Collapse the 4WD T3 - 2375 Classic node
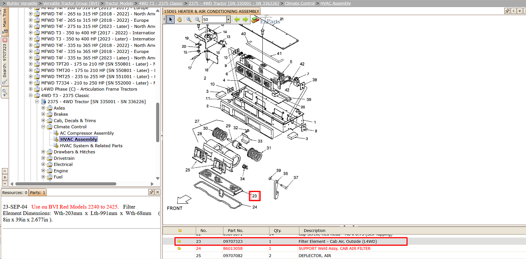526x259 pixels. click(x=31, y=95)
